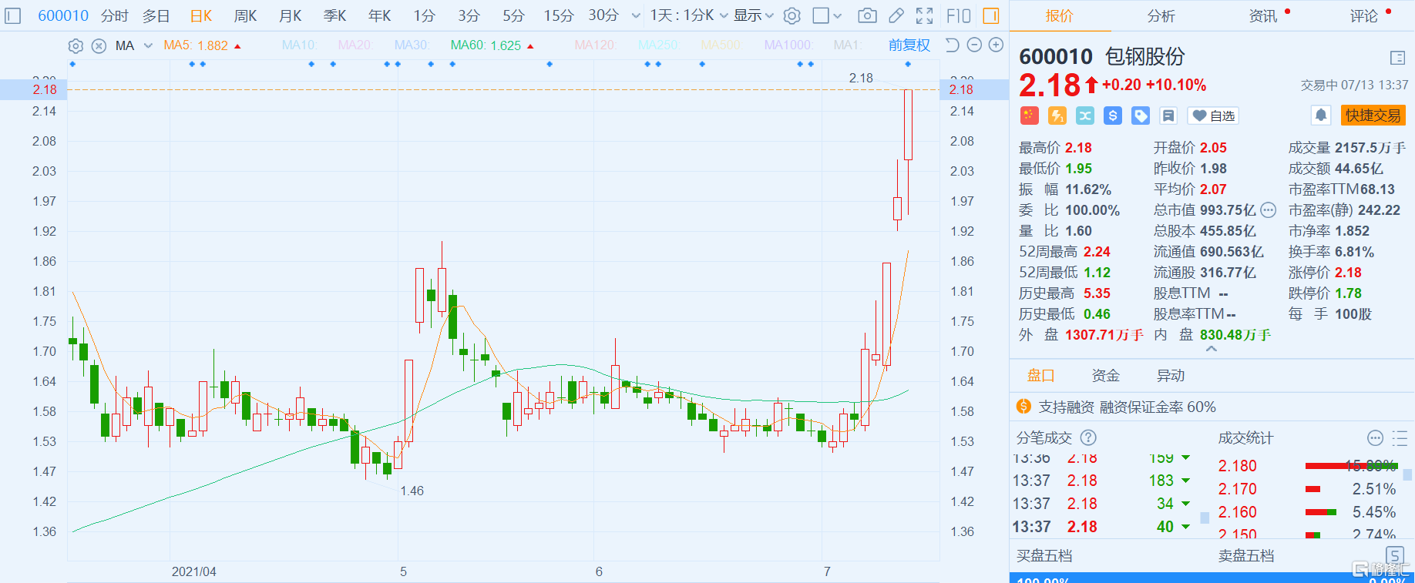Open chart settings gear in top toolbar

click(792, 15)
